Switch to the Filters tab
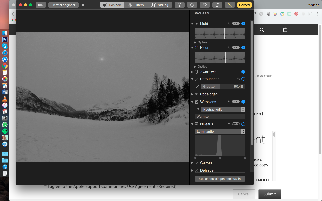 tap(136, 5)
